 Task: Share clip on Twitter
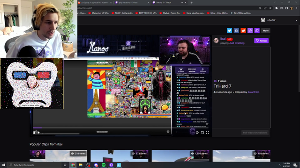(x=229, y=30)
